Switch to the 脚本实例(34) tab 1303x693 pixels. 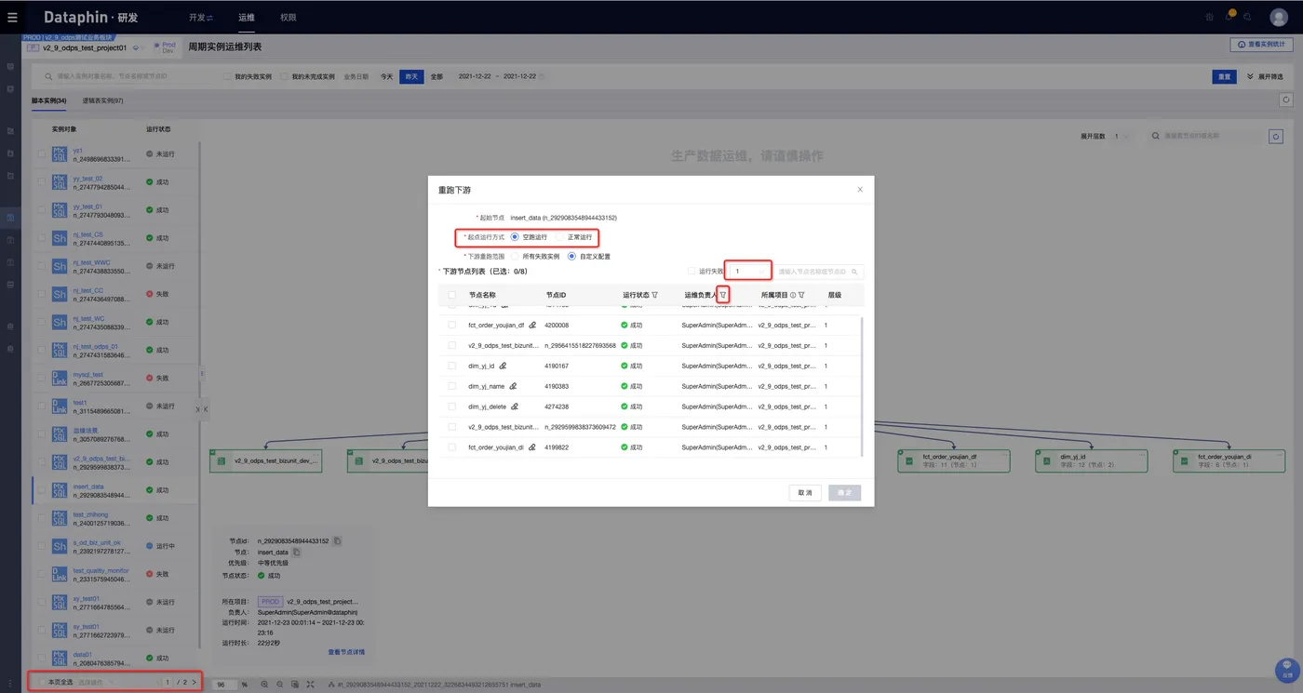pyautogui.click(x=48, y=100)
